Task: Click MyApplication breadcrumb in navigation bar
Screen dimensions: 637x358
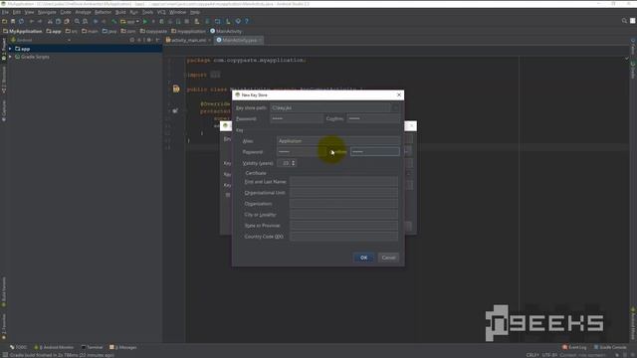Action: pos(23,31)
